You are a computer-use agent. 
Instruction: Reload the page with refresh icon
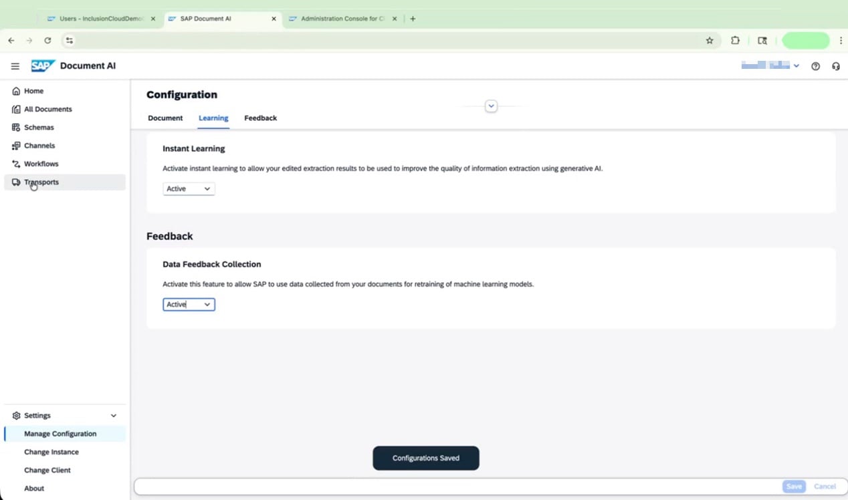click(47, 40)
